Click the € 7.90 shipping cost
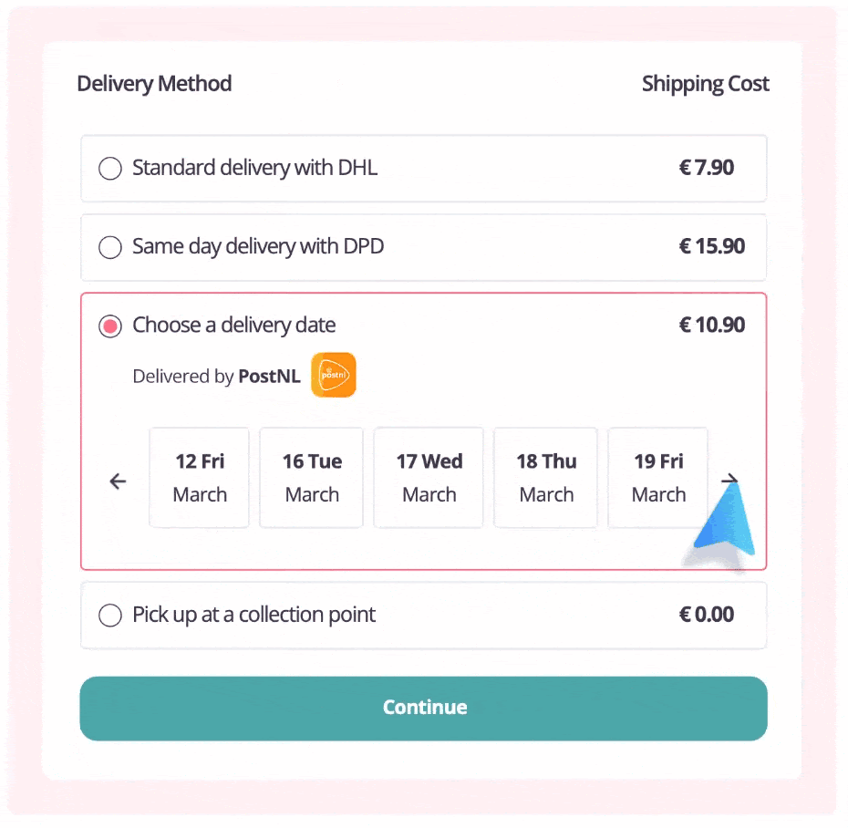Viewport: 848px width, 828px height. pyautogui.click(x=707, y=168)
